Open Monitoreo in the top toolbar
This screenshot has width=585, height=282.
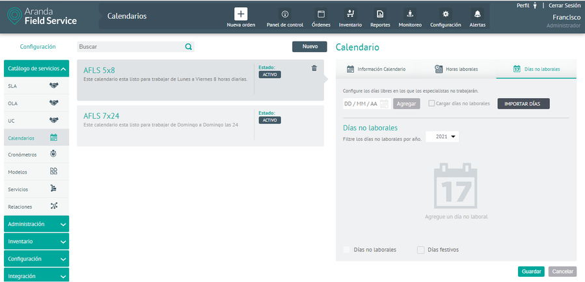410,14
